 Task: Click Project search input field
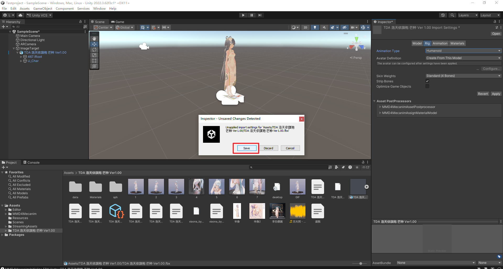pos(288,167)
